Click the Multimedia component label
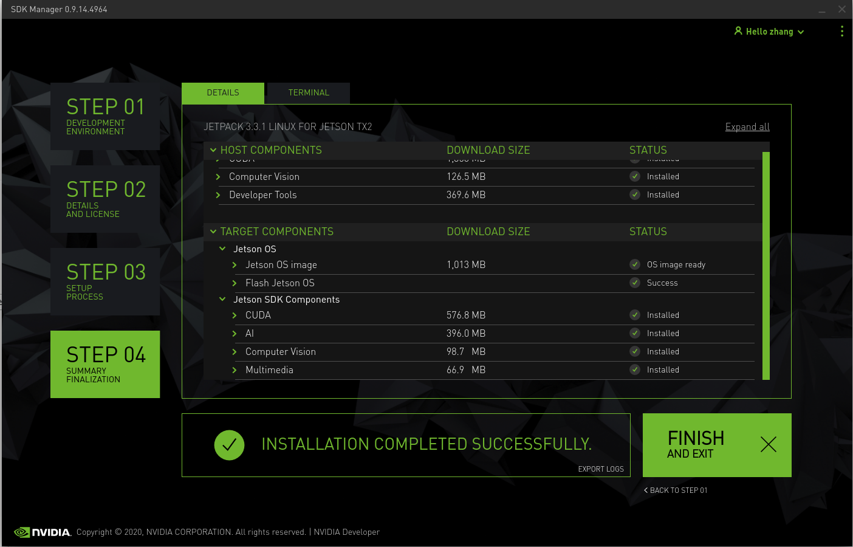The width and height of the screenshot is (853, 547). [269, 370]
